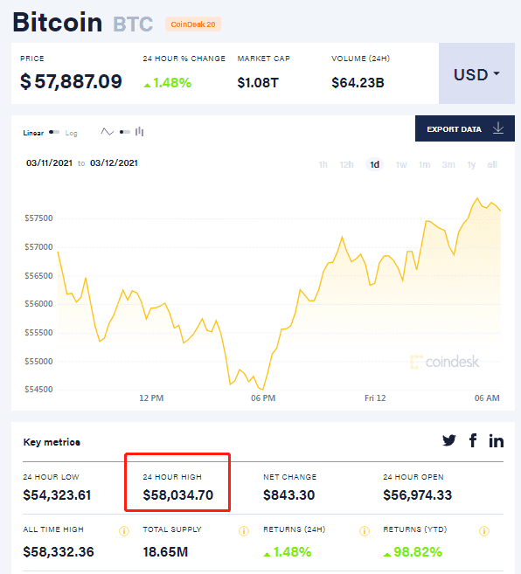Open Total Supply info icon
521x574 pixels.
(x=244, y=531)
